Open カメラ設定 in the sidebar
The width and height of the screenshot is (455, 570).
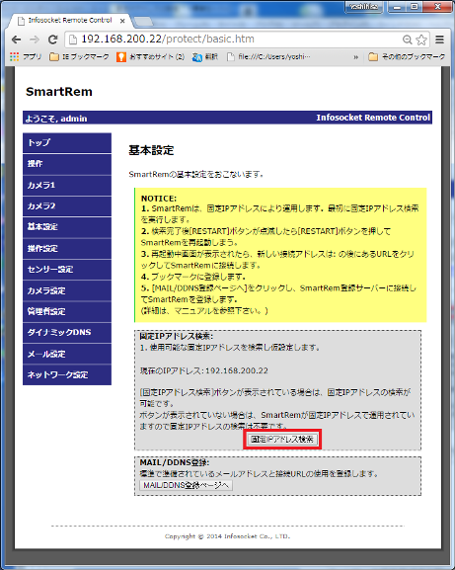pyautogui.click(x=67, y=290)
